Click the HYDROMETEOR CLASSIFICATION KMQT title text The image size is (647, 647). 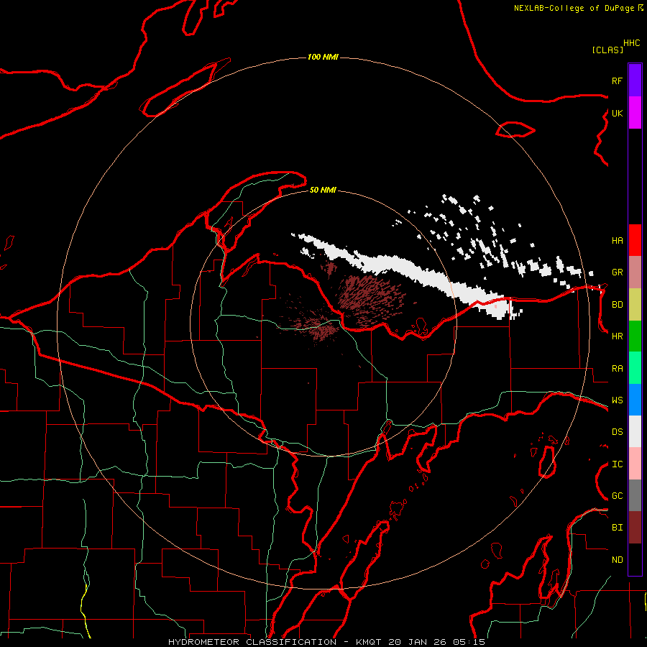326,642
